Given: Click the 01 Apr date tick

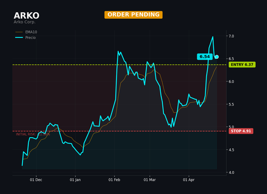Looking at the screenshot, I should 189,180.
